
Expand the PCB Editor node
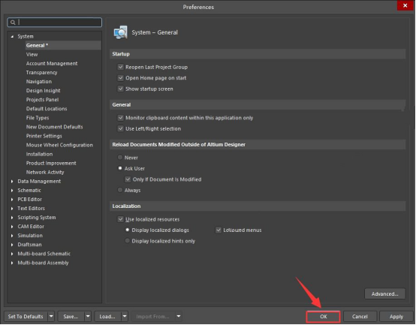(x=12, y=200)
